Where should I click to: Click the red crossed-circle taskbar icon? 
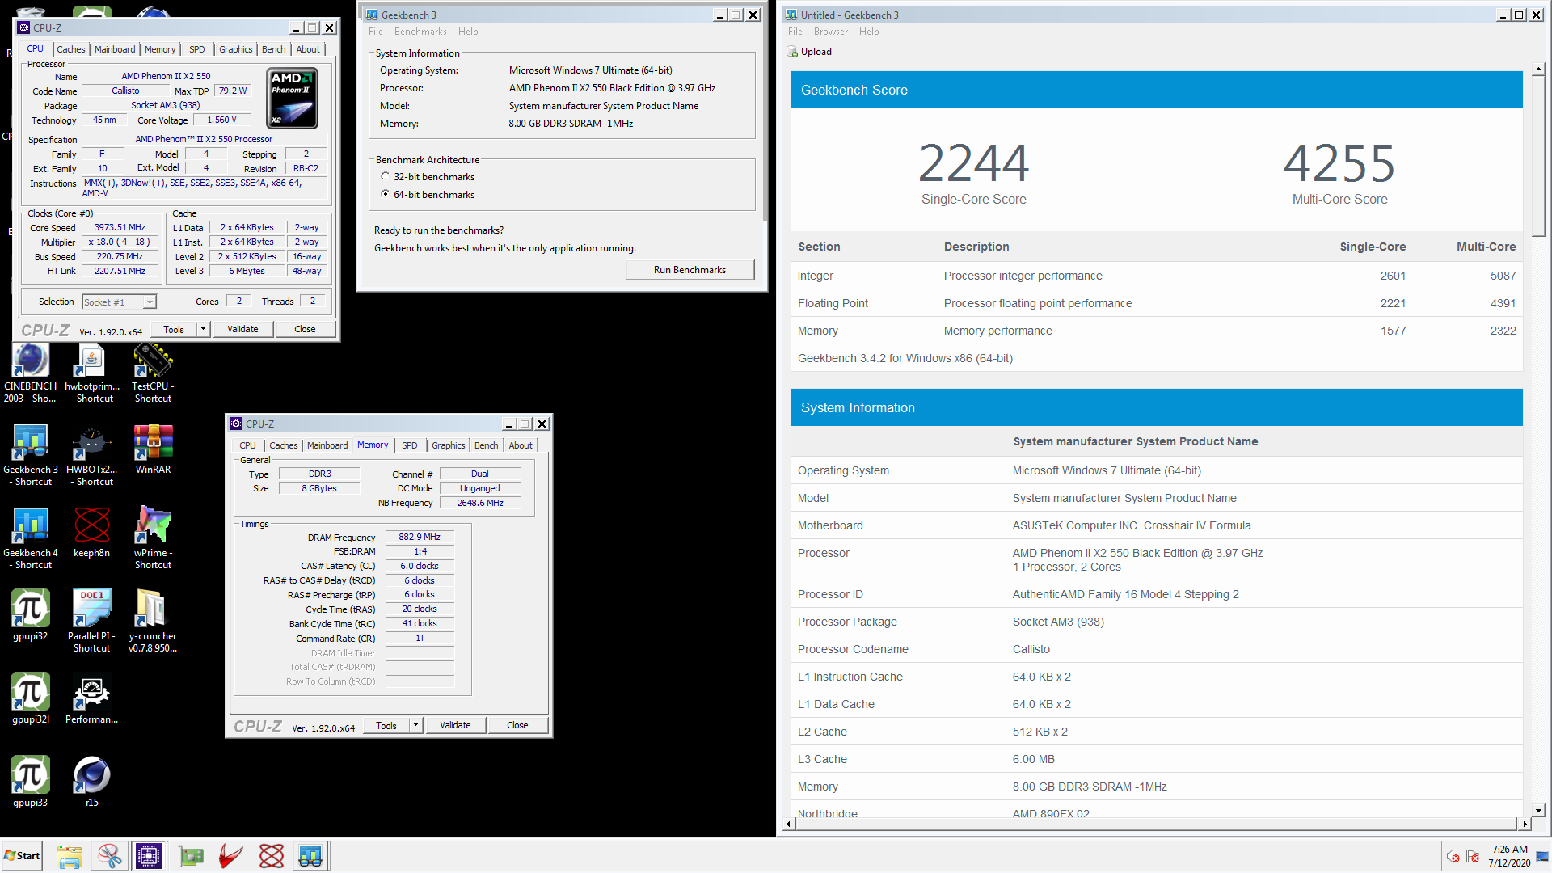[x=272, y=856]
